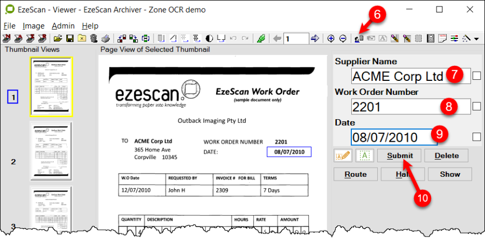This screenshot has height=241, width=485.
Task: Expand the dropdown arrow at toolbar's right end
Action: [x=476, y=39]
